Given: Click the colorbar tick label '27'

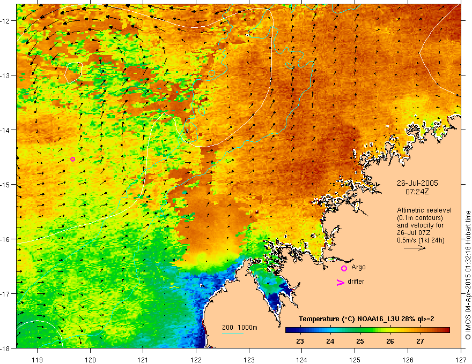Looking at the screenshot, I should [420, 341].
